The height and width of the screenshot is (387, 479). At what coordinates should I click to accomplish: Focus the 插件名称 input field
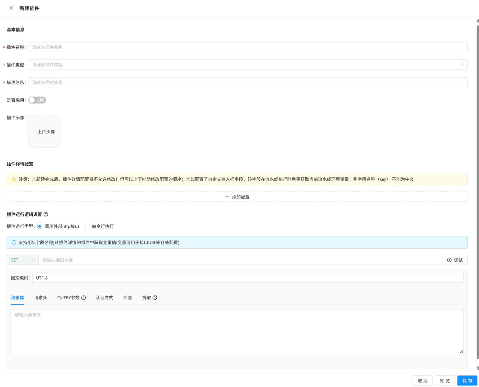click(247, 47)
